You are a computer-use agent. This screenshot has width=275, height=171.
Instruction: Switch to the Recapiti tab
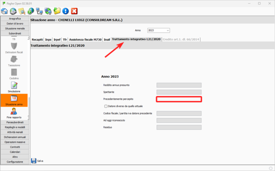(x=37, y=39)
